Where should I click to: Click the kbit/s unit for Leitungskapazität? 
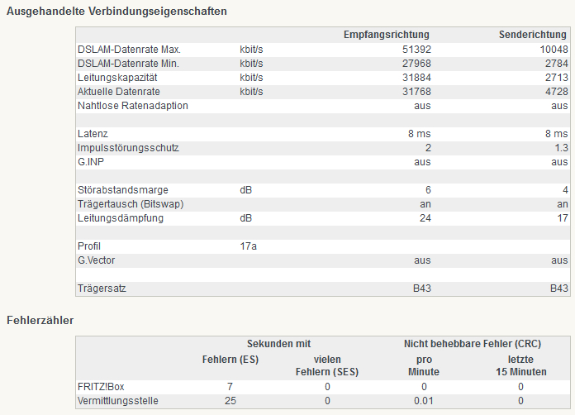[x=251, y=78]
